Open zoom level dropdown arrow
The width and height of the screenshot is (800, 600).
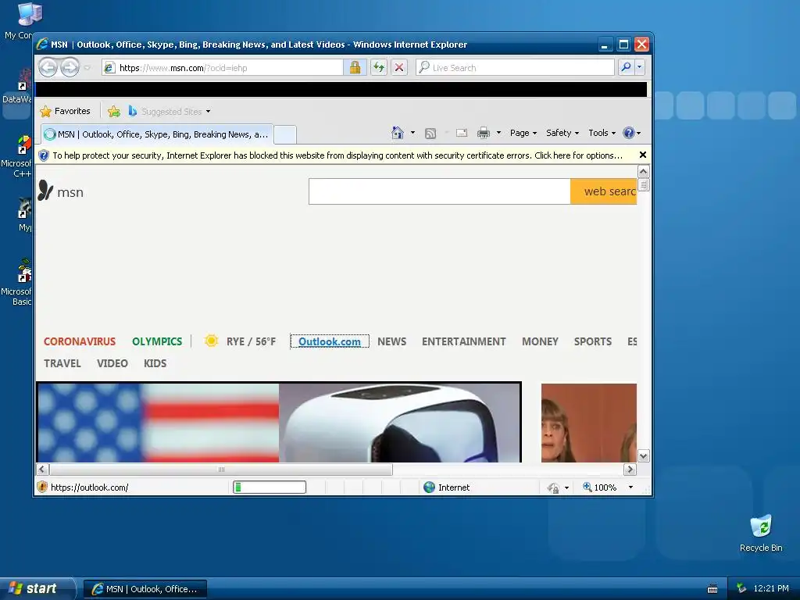[x=630, y=487]
